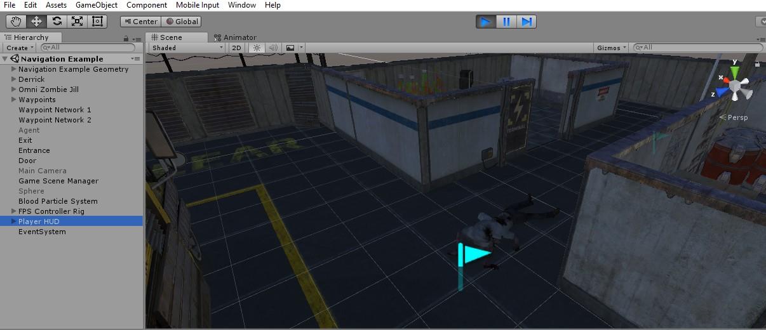Select the Main Camera object
Screen dimensions: 766x330
[x=43, y=171]
